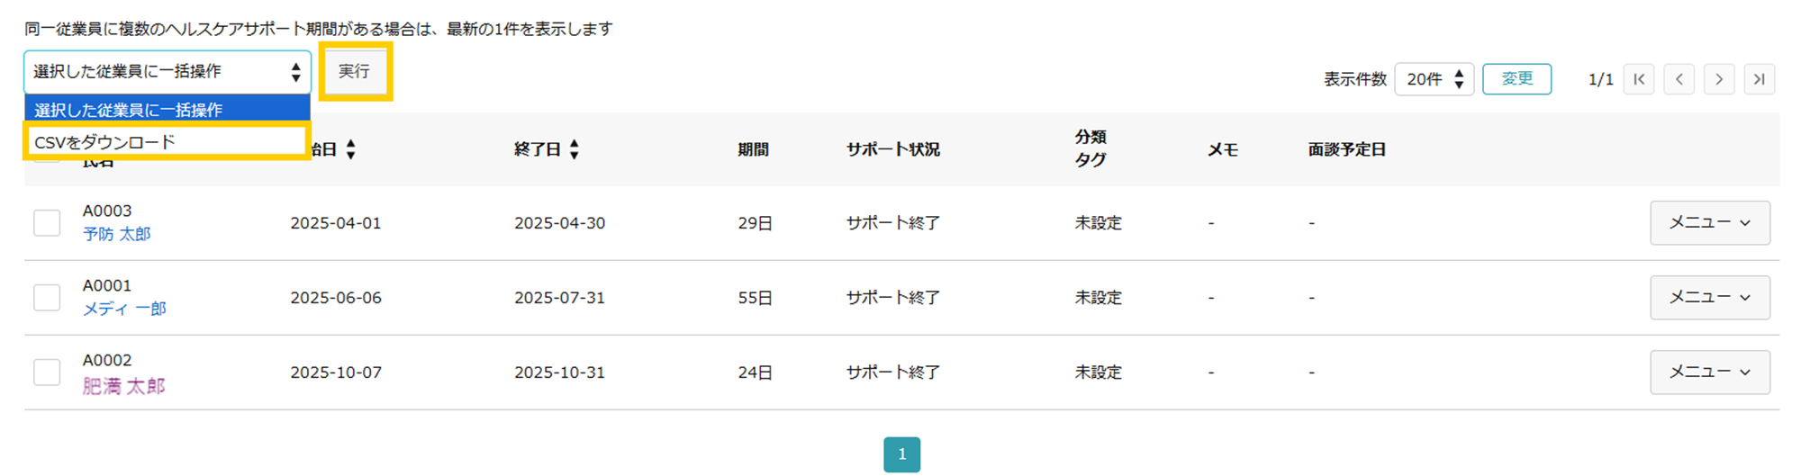1801x476 pixels.
Task: Sort by start date column arrows
Action: click(350, 149)
